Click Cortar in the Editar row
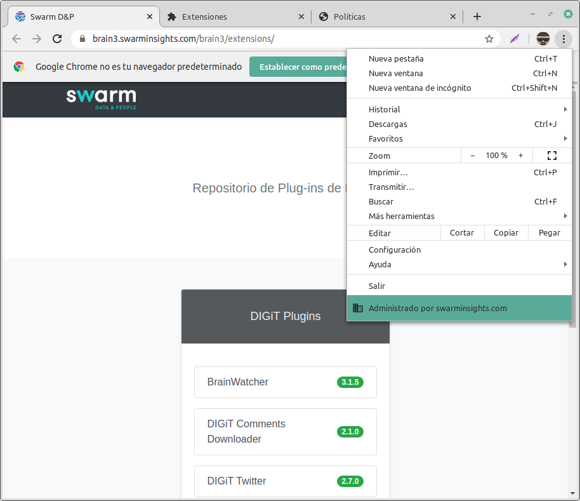The image size is (580, 501). pyautogui.click(x=462, y=233)
